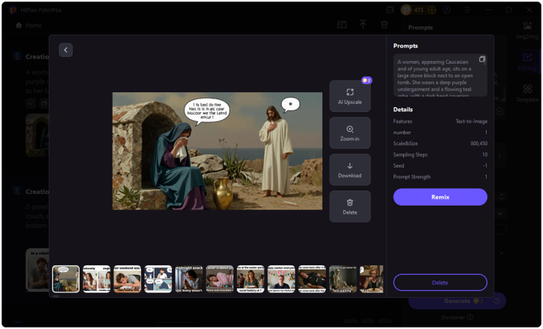
Task: Select the skeleton 'still waiting' thumbnail
Action: tap(342, 279)
